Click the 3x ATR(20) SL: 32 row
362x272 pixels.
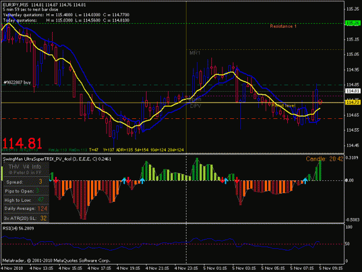pos(26,218)
